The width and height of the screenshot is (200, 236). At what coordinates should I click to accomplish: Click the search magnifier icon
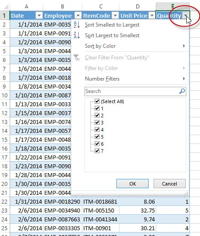click(182, 91)
